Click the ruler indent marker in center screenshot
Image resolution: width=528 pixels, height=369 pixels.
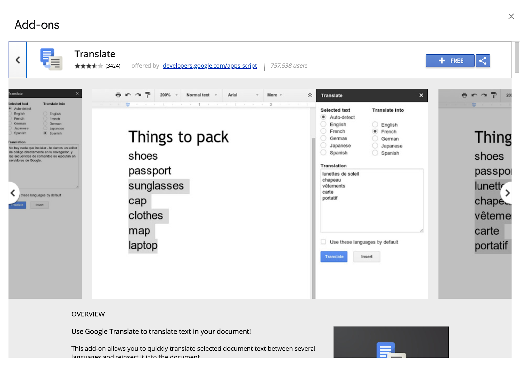(128, 105)
